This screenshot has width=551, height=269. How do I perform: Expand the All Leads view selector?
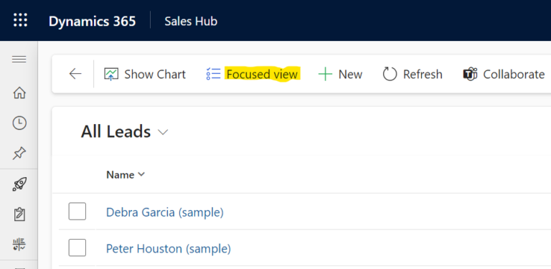[x=163, y=133]
